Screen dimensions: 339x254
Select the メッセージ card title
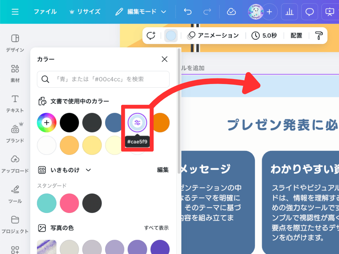click(x=206, y=169)
